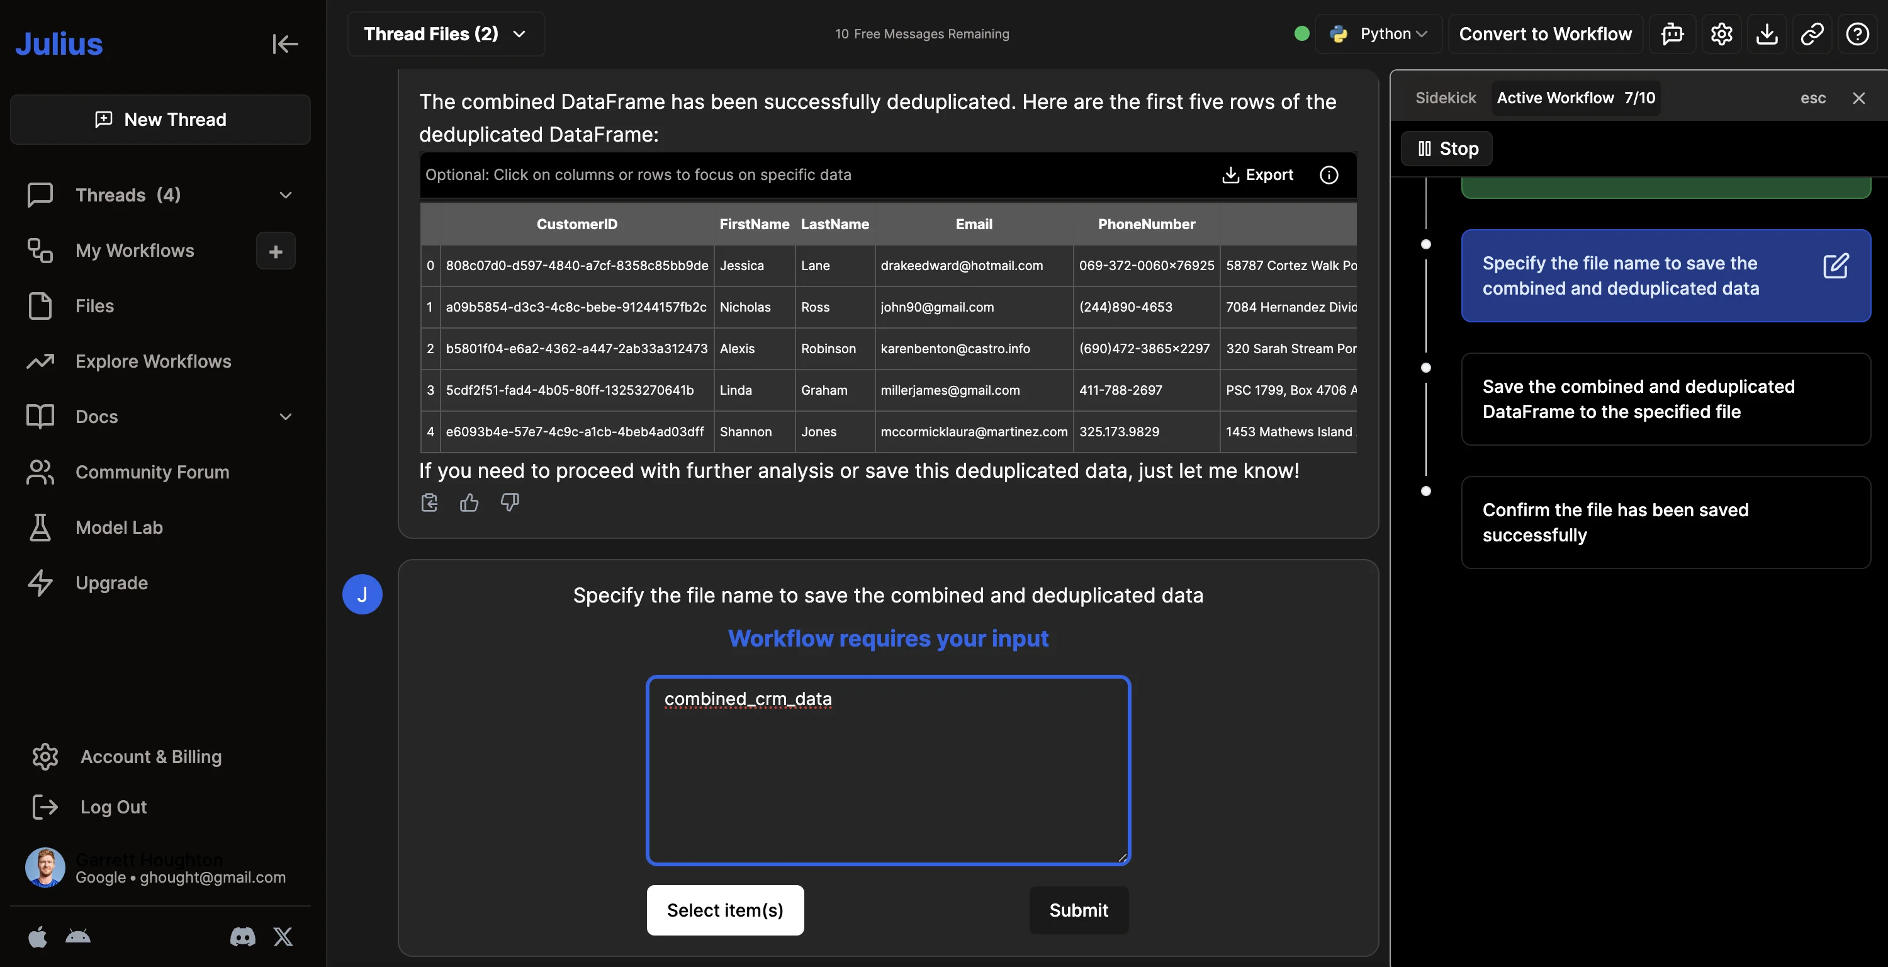
Task: Show the table info icon next to Export
Action: pos(1329,174)
